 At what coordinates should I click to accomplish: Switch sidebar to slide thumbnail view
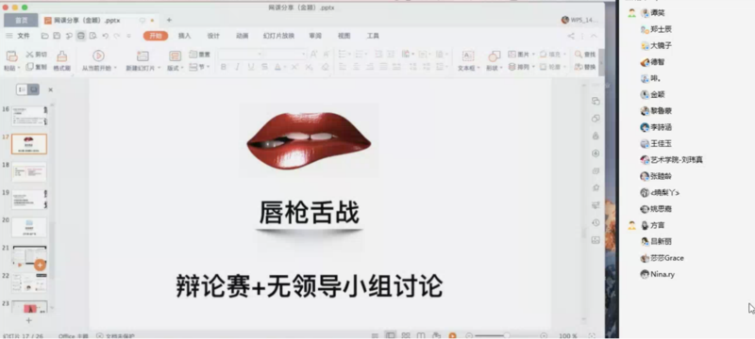point(34,89)
